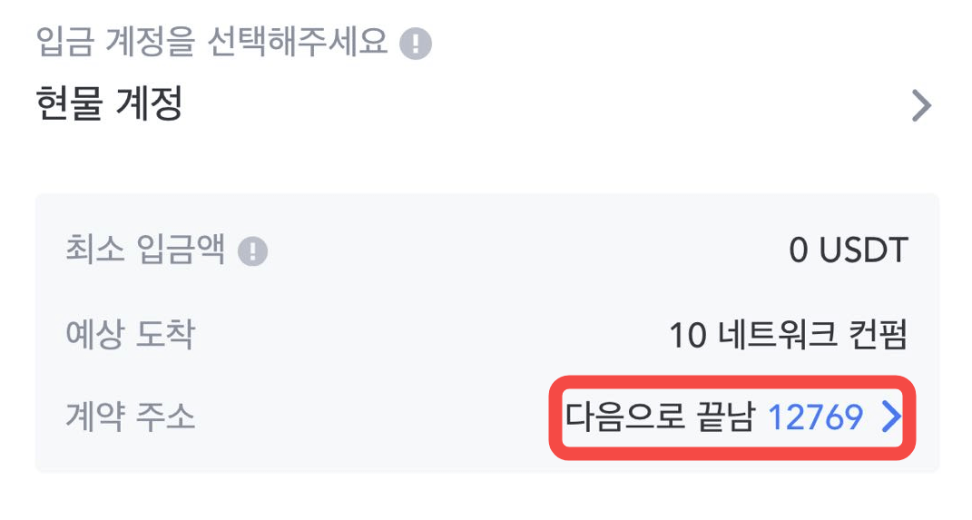Click the word 컨펌 in arrival row
This screenshot has width=972, height=520.
(874, 336)
